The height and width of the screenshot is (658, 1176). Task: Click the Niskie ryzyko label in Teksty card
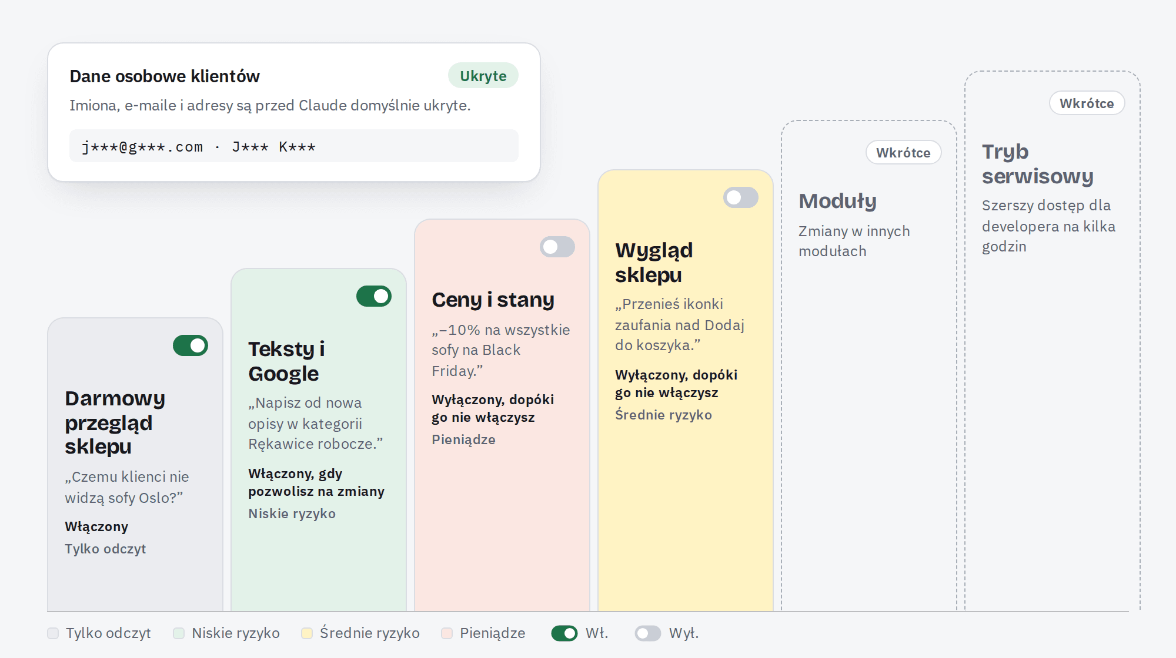pyautogui.click(x=292, y=513)
